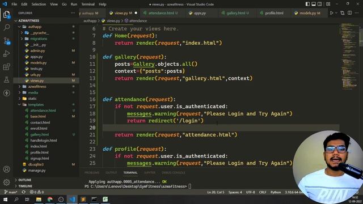The image size is (363, 204).
Task: Open the Run and Debug view
Action: tap(6, 54)
